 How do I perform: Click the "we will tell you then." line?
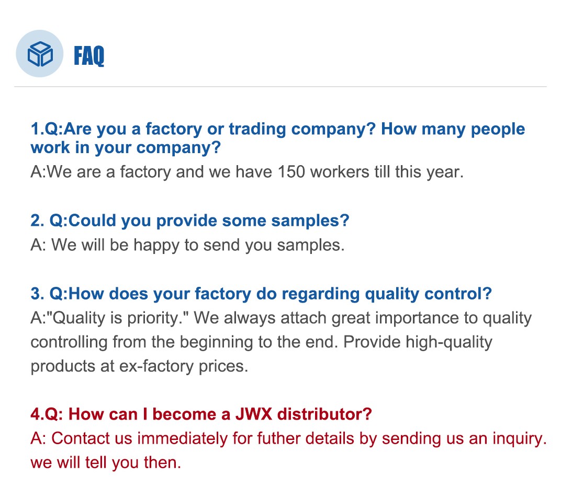click(x=106, y=462)
